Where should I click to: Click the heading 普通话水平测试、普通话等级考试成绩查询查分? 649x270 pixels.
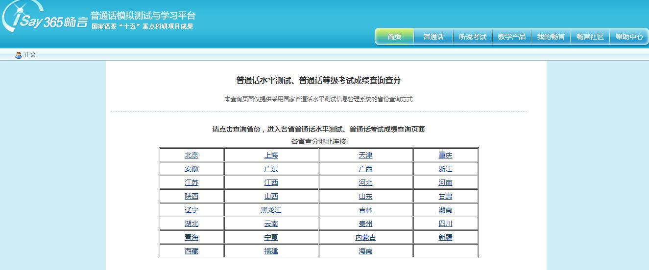(318, 80)
